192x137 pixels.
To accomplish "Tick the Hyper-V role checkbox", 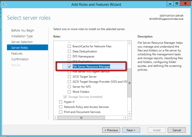I will [x=61, y=102].
